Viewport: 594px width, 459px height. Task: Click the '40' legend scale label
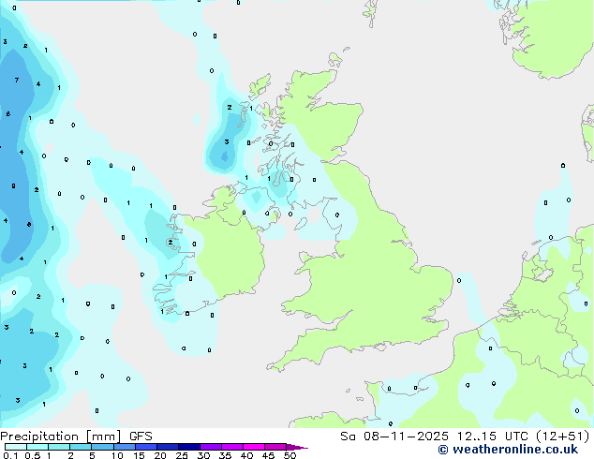(x=246, y=455)
